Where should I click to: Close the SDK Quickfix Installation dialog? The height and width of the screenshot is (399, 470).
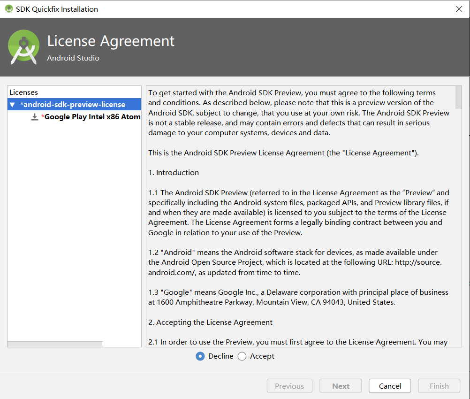click(459, 9)
